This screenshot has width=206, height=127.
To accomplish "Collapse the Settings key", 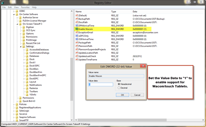I will tap(21, 47).
